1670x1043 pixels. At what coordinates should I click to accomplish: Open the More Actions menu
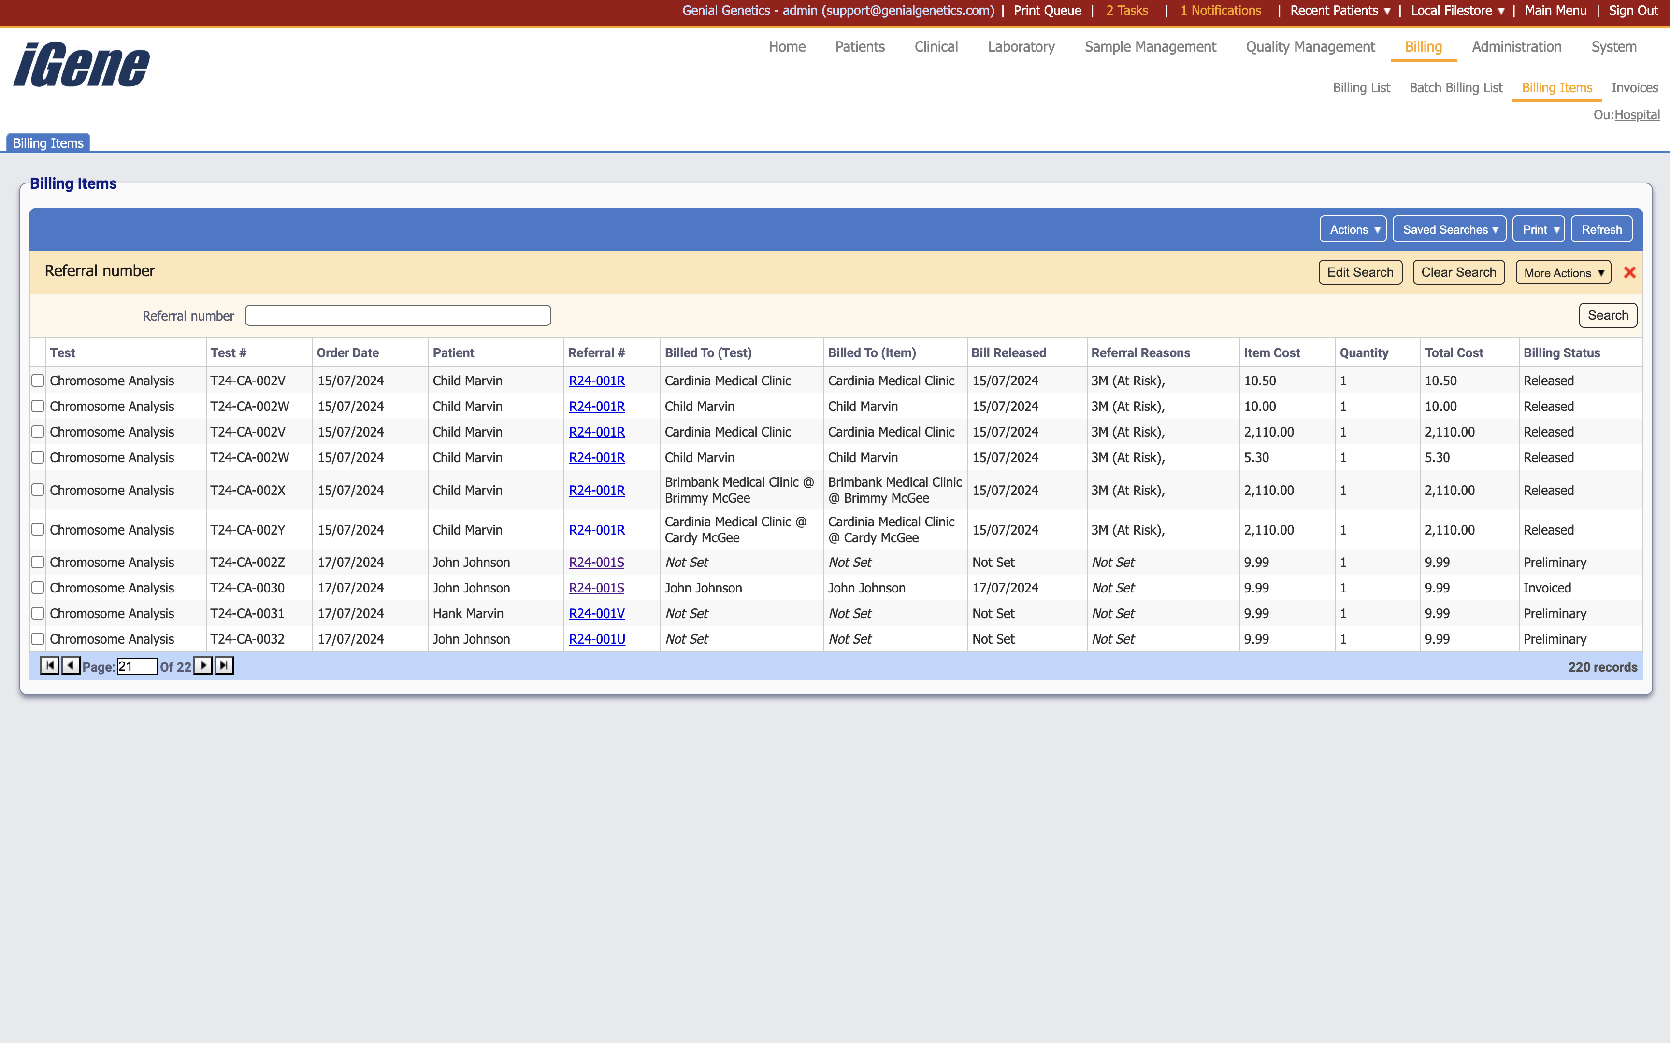(1562, 272)
